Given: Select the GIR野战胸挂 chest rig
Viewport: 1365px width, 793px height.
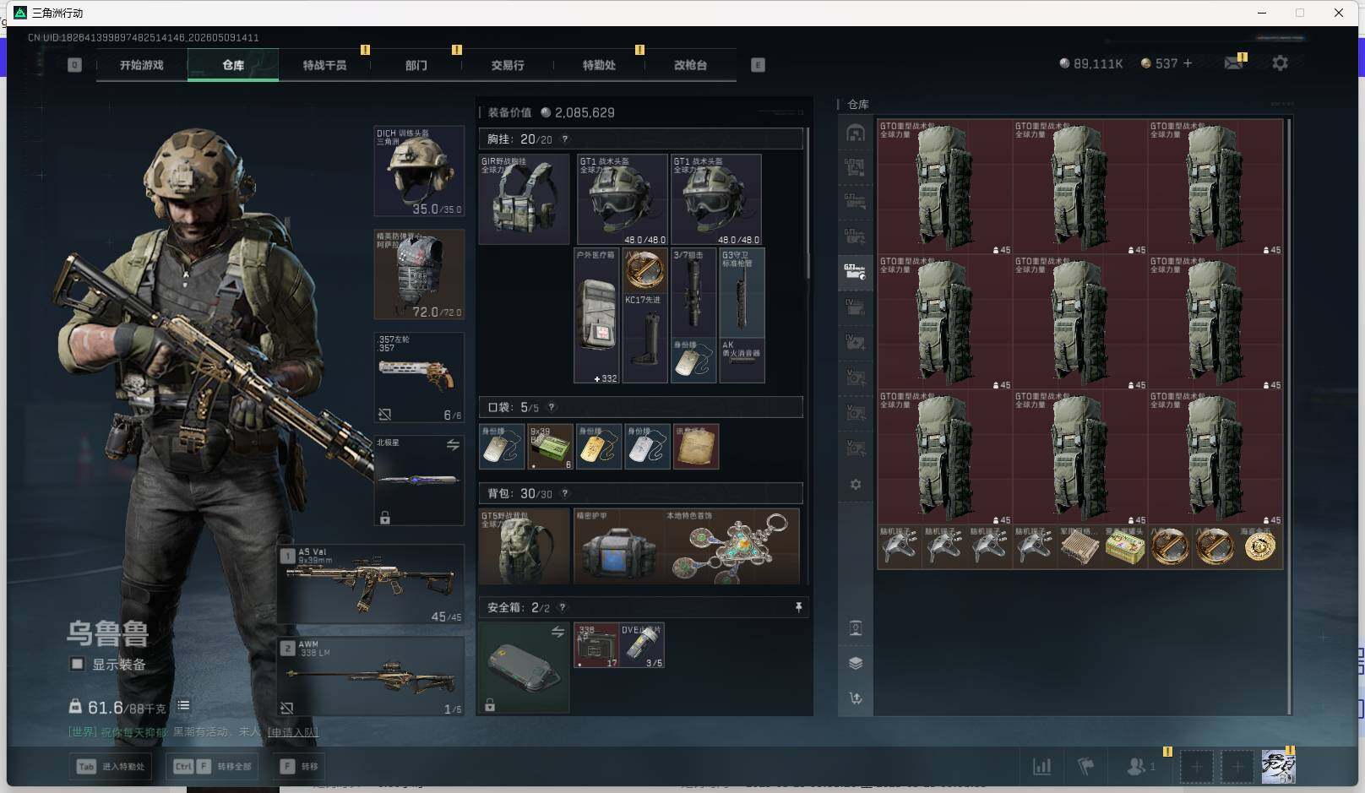Looking at the screenshot, I should 525,199.
